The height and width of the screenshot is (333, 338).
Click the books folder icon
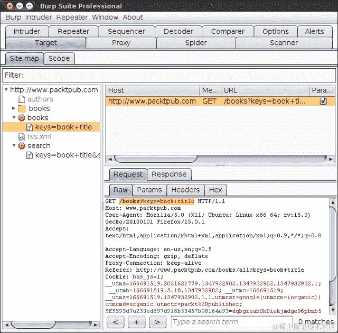[22, 108]
